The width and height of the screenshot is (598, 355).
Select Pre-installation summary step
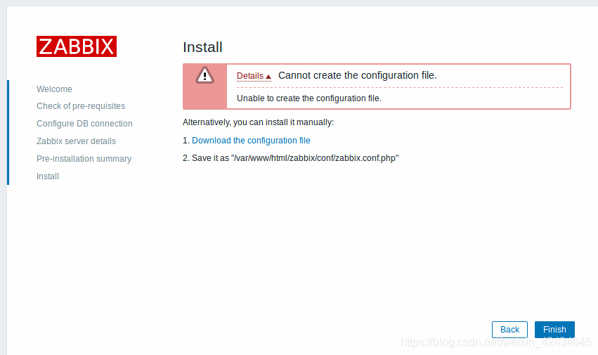[84, 159]
